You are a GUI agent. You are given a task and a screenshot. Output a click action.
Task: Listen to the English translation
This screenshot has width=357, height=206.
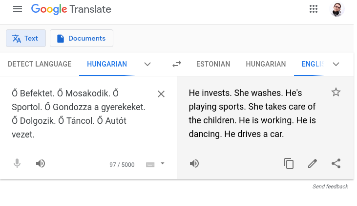[x=194, y=163]
